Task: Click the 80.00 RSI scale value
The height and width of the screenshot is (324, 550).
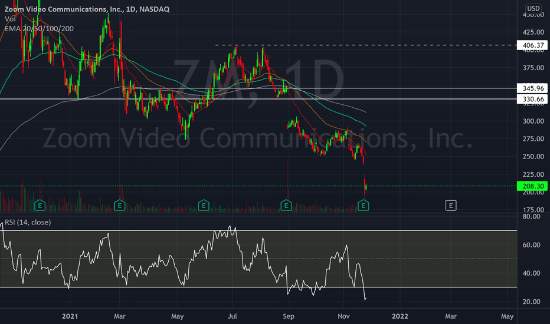Action: click(x=532, y=216)
